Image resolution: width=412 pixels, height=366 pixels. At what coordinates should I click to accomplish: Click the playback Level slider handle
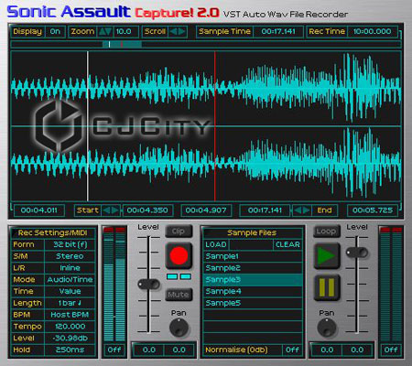[x=357, y=253]
